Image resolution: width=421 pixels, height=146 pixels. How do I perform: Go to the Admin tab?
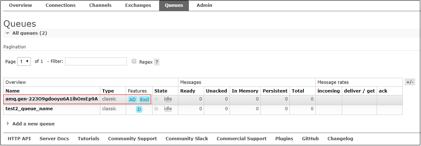coord(205,5)
